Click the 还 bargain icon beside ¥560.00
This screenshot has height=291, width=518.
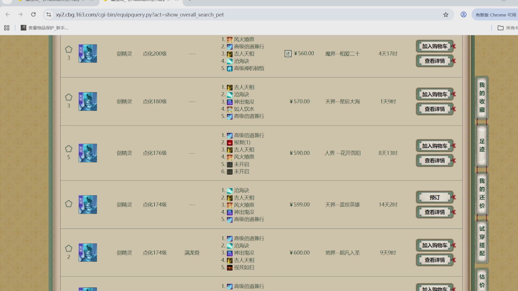coord(288,54)
